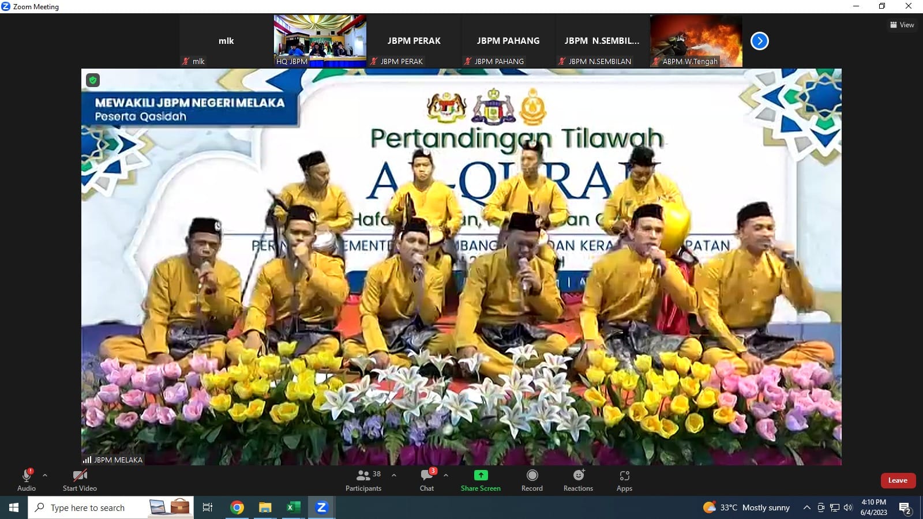The image size is (923, 519).
Task: Show next participants with blue arrow
Action: [x=759, y=41]
